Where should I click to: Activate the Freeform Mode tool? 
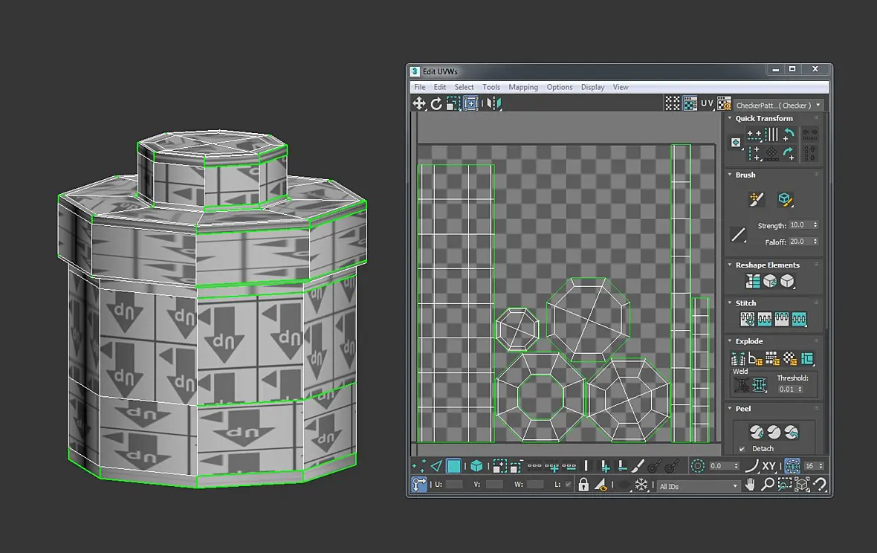point(471,103)
